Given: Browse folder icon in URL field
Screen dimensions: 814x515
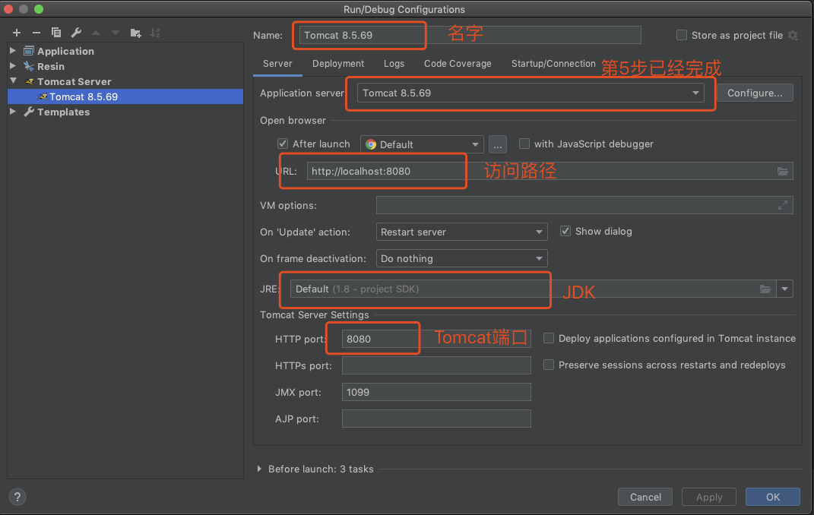Looking at the screenshot, I should coord(782,171).
